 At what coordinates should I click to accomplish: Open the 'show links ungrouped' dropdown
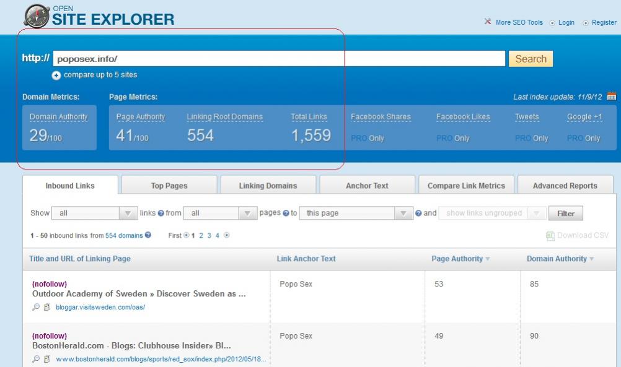pos(492,213)
